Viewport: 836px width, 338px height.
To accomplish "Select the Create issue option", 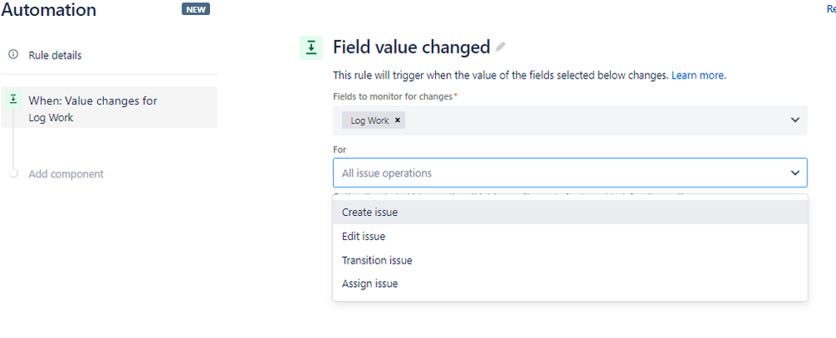I will (x=370, y=213).
